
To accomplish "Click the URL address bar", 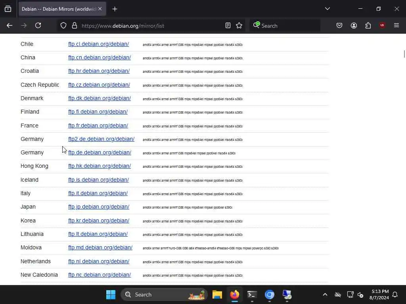I will point(151,26).
